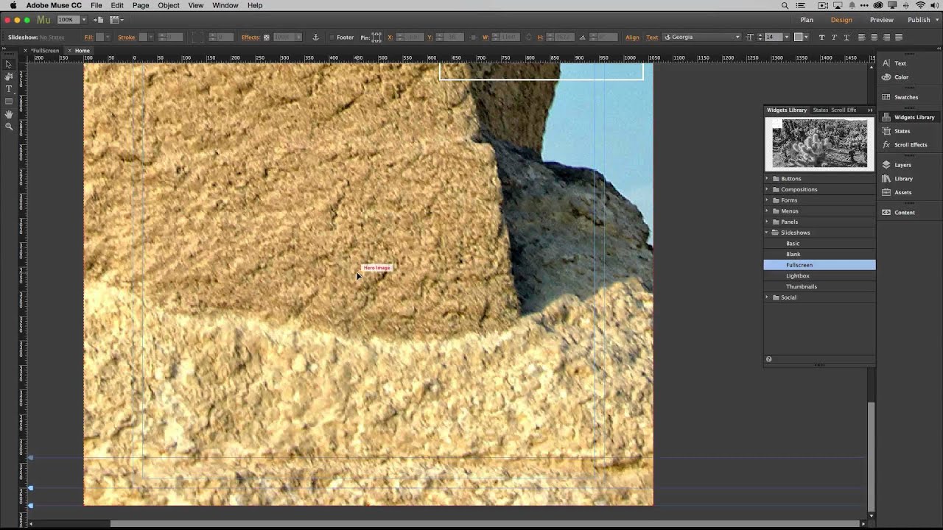This screenshot has width=943, height=530.
Task: Open the Widgets Library help icon
Action: tap(768, 359)
